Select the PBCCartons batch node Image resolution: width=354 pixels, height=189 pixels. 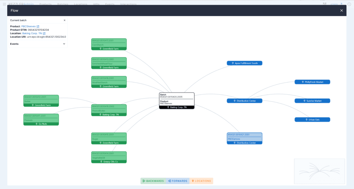coord(244,139)
